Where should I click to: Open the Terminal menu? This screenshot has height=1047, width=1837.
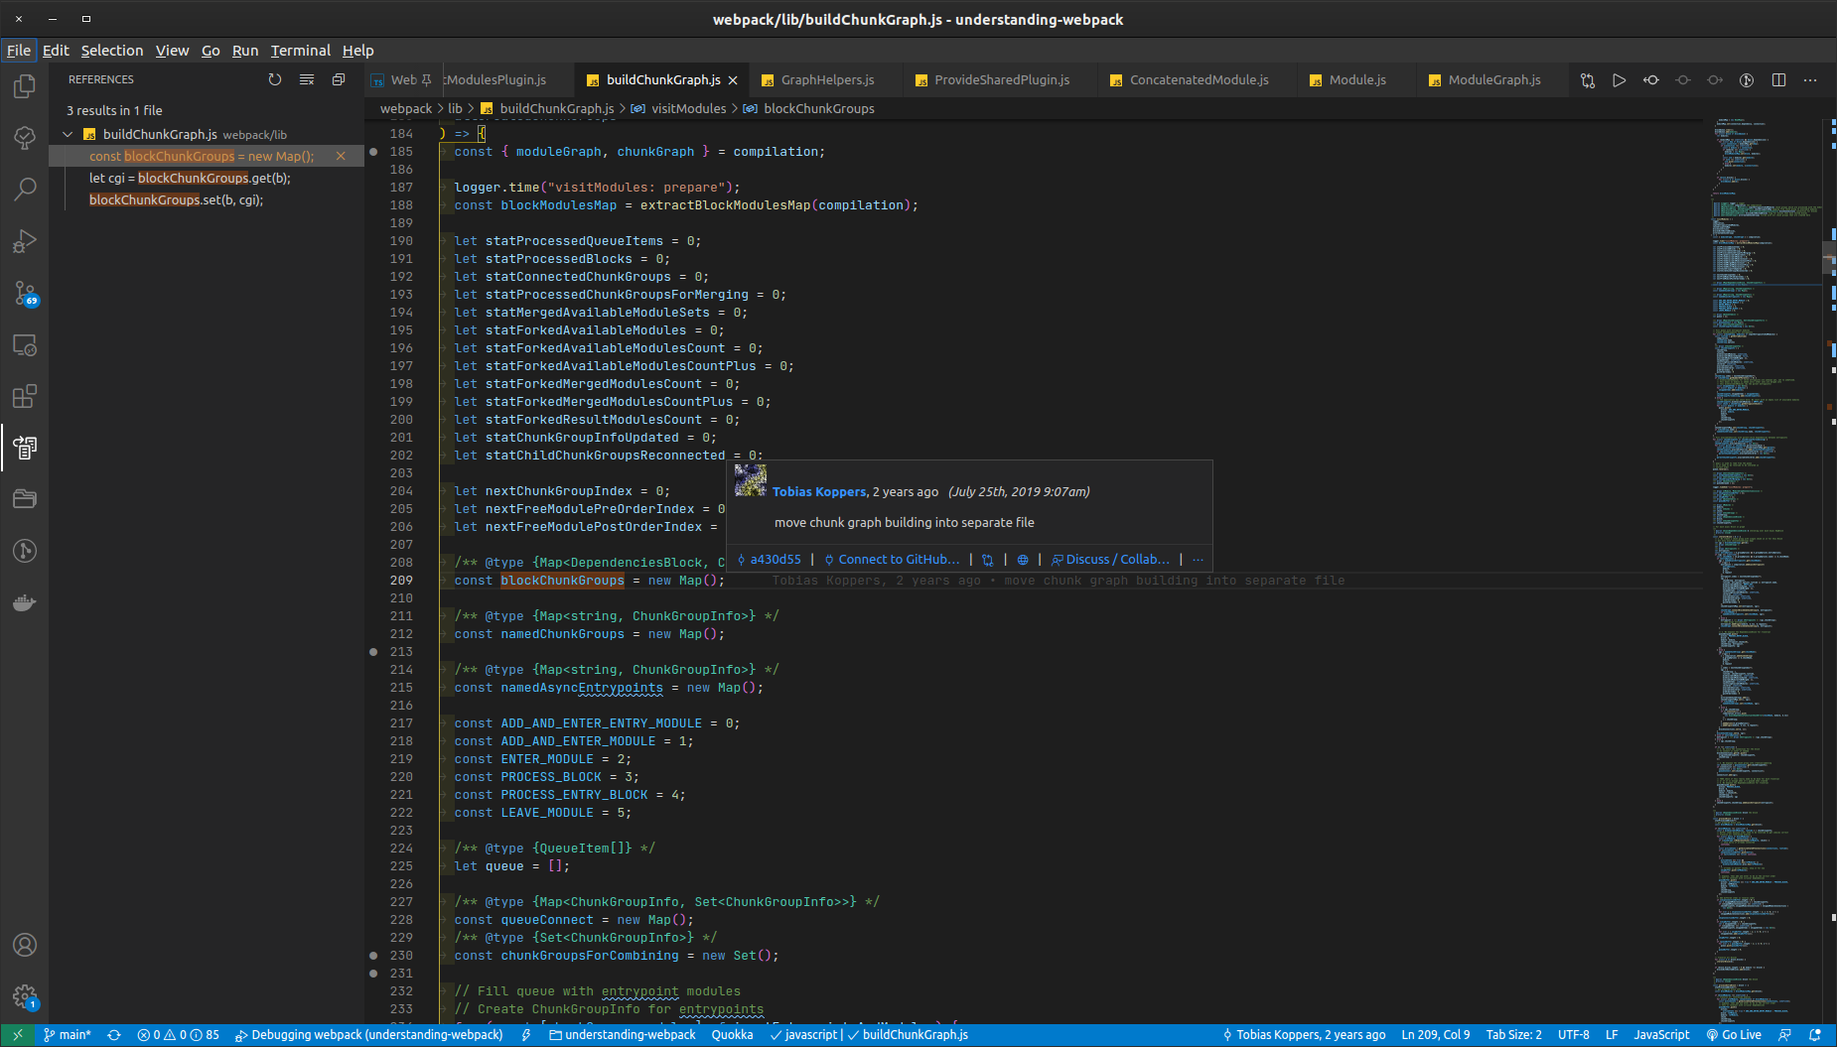click(300, 51)
